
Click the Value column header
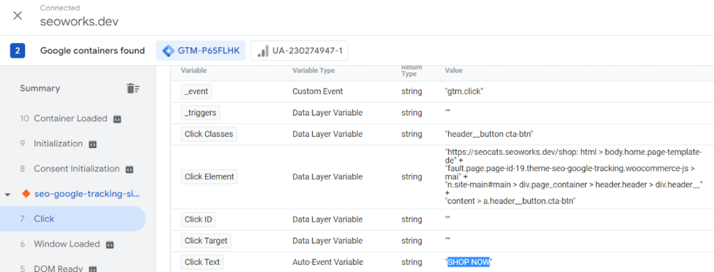(453, 70)
